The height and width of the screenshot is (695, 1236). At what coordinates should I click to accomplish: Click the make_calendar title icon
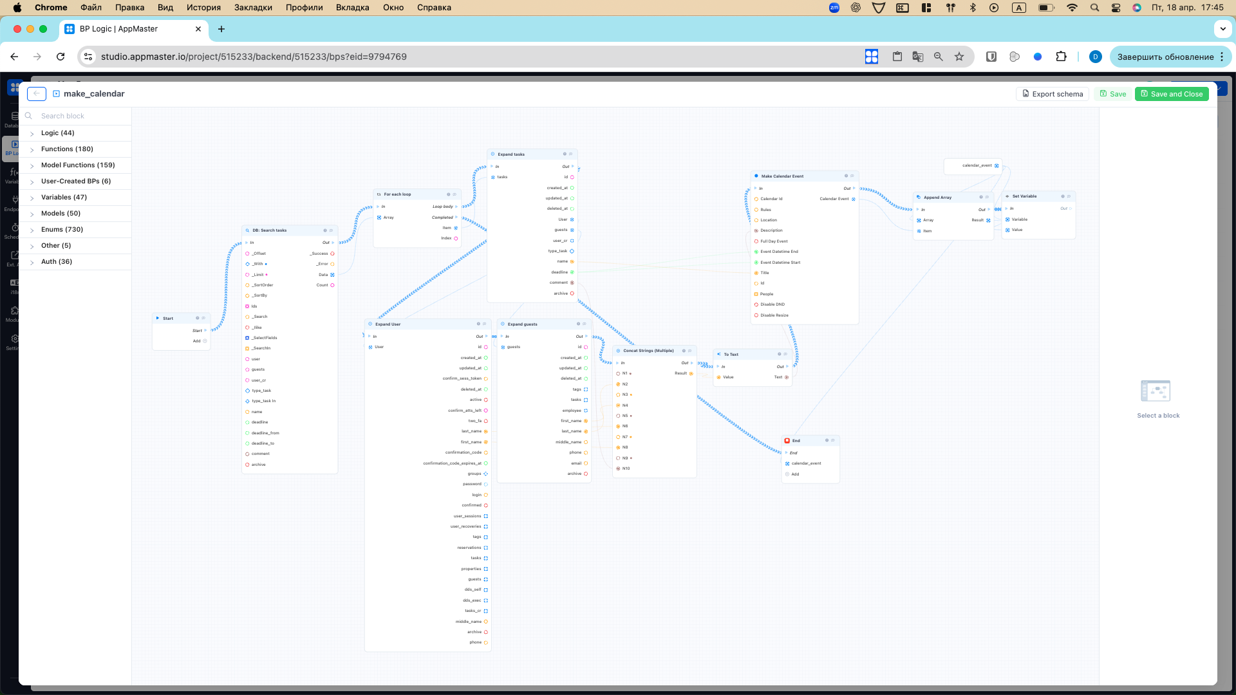point(56,94)
